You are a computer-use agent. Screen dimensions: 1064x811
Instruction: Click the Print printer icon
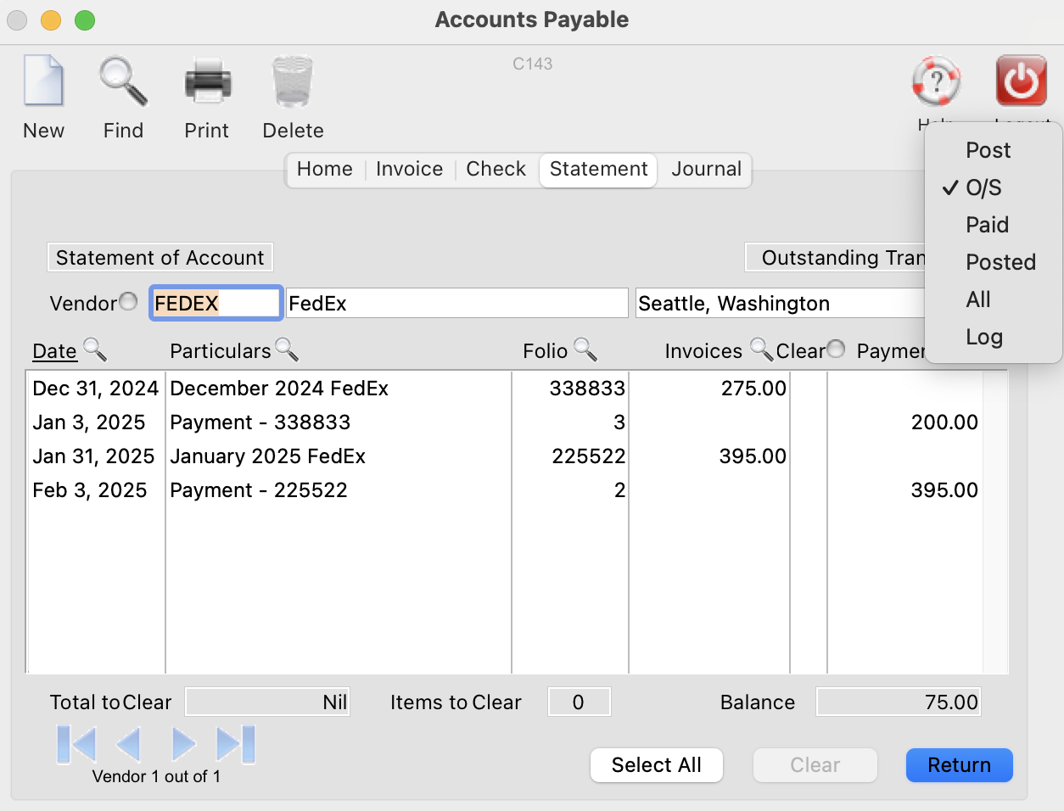(x=207, y=81)
